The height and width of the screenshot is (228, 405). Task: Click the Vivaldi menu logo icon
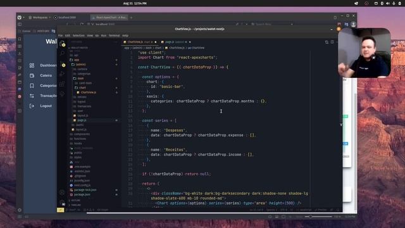(x=20, y=18)
